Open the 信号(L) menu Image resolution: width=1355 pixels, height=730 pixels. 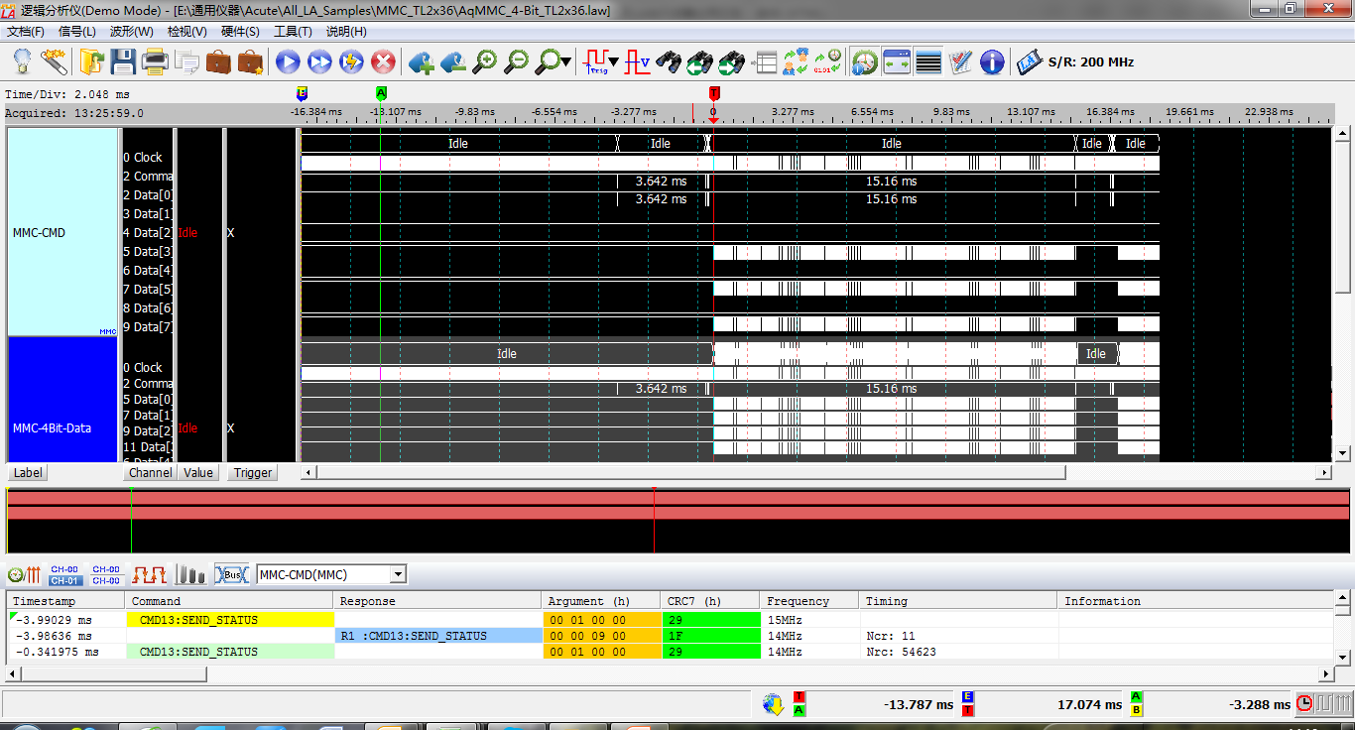point(77,32)
